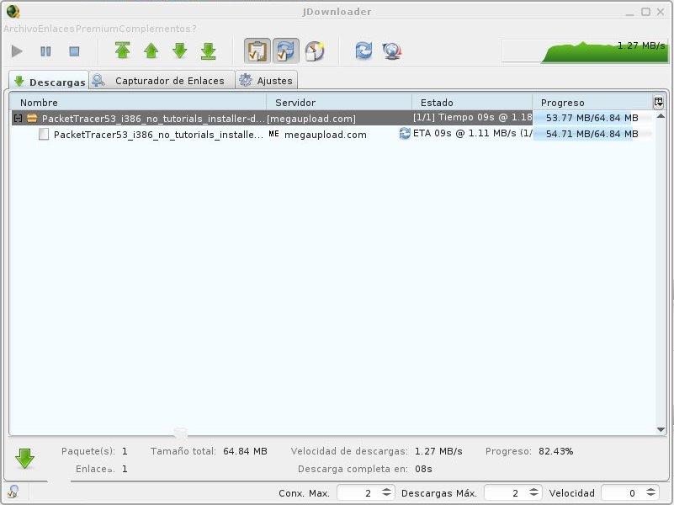Click the Conx. Max. value field
Image resolution: width=674 pixels, height=505 pixels.
[358, 493]
